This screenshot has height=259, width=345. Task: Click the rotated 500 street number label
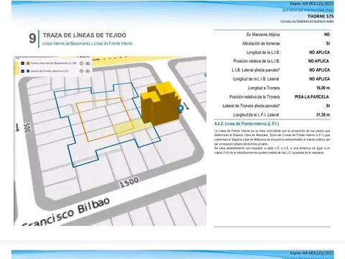point(27,128)
